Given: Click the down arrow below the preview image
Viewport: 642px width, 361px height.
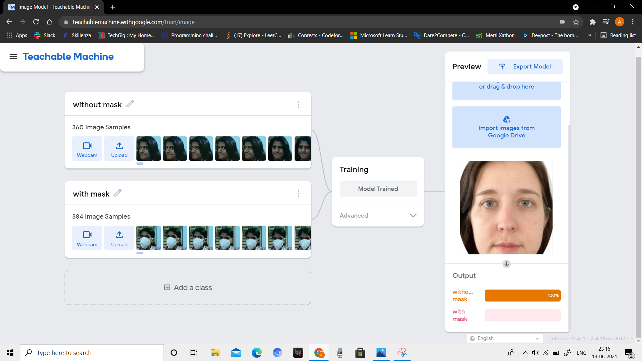Looking at the screenshot, I should pyautogui.click(x=506, y=264).
